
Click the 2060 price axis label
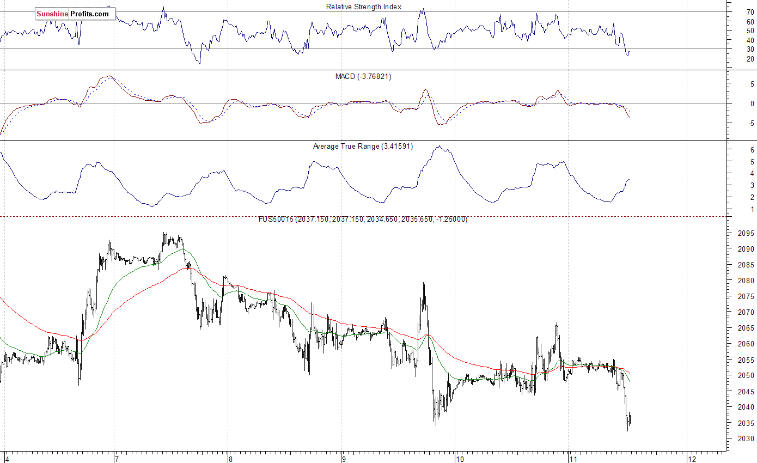pyautogui.click(x=746, y=344)
